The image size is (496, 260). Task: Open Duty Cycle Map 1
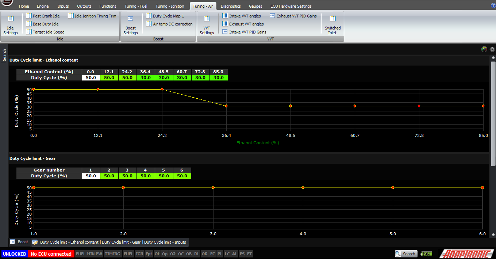click(x=165, y=16)
